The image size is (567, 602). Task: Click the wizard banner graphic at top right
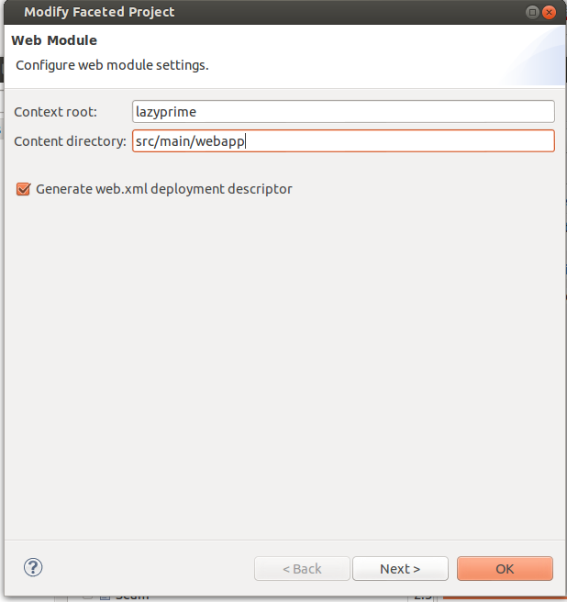point(534,56)
